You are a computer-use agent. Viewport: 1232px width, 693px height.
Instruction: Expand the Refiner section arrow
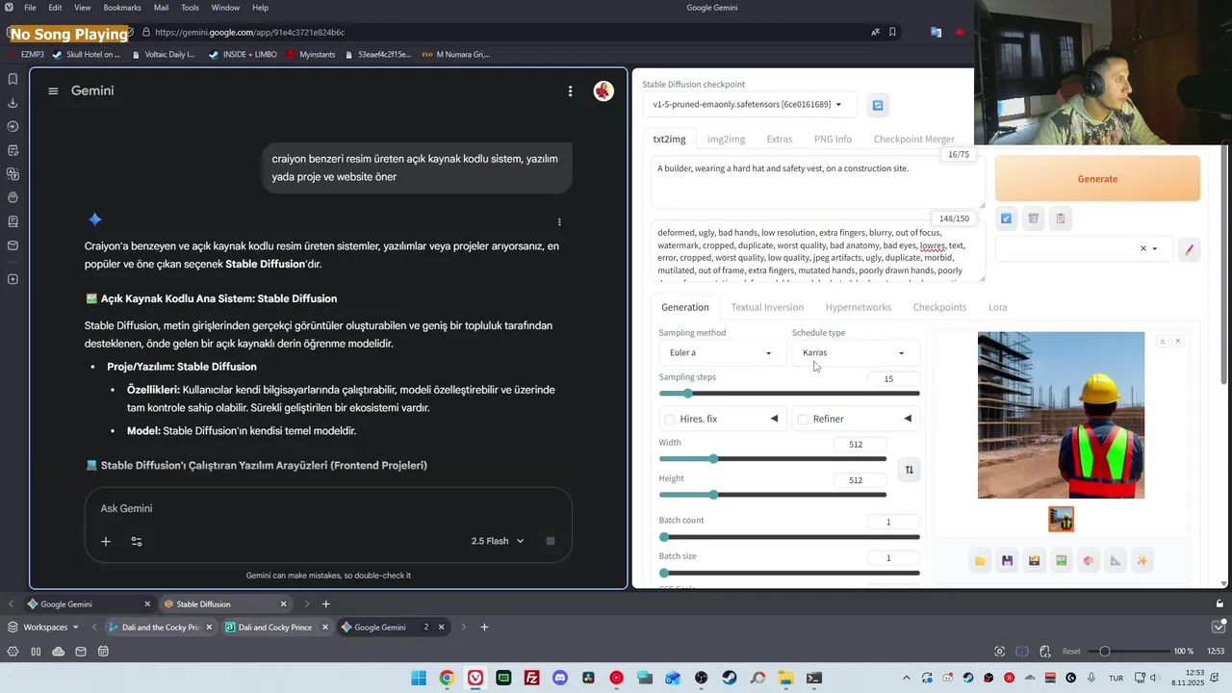click(908, 419)
